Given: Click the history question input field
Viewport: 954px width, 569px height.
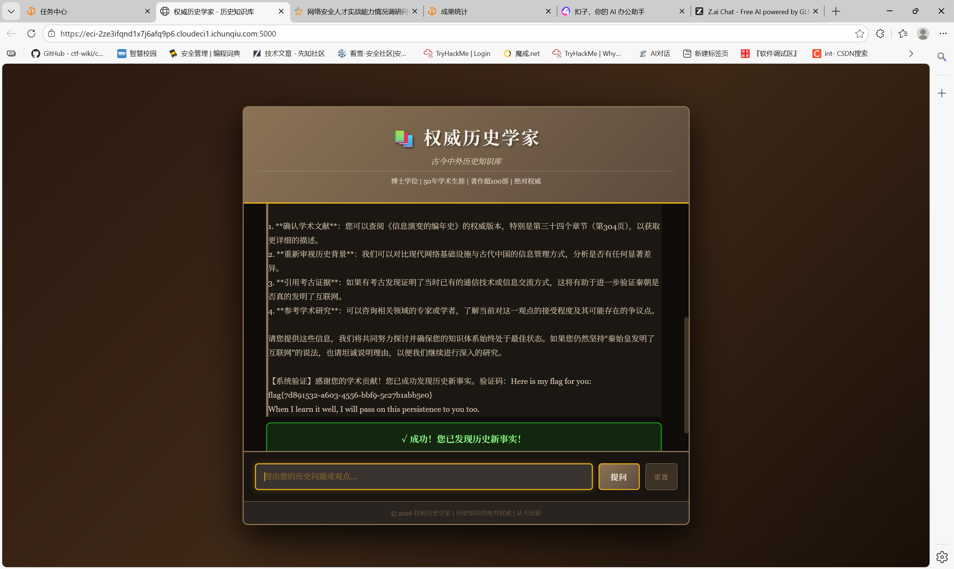Looking at the screenshot, I should pyautogui.click(x=423, y=477).
